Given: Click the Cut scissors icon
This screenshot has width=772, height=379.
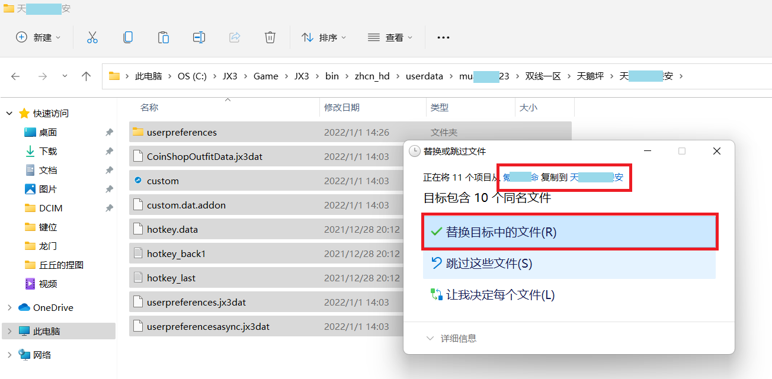Looking at the screenshot, I should point(92,37).
